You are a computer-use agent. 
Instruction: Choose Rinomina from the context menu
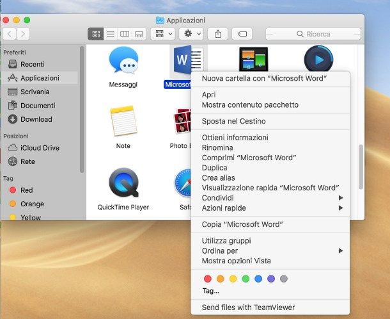[270, 147]
